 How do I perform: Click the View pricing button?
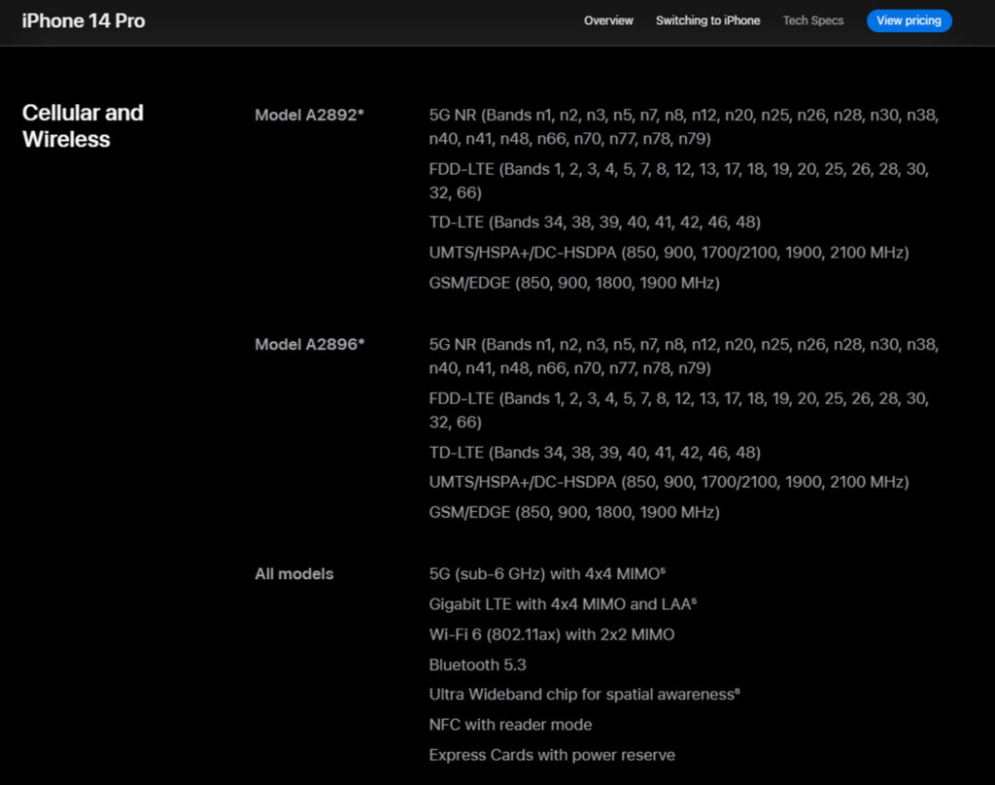909,21
